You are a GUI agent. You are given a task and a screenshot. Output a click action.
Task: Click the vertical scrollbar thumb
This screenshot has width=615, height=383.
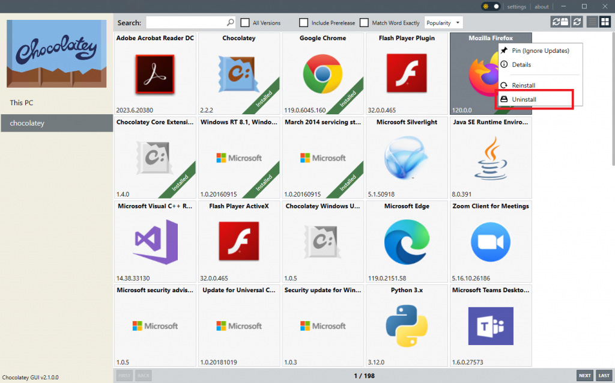pyautogui.click(x=613, y=99)
